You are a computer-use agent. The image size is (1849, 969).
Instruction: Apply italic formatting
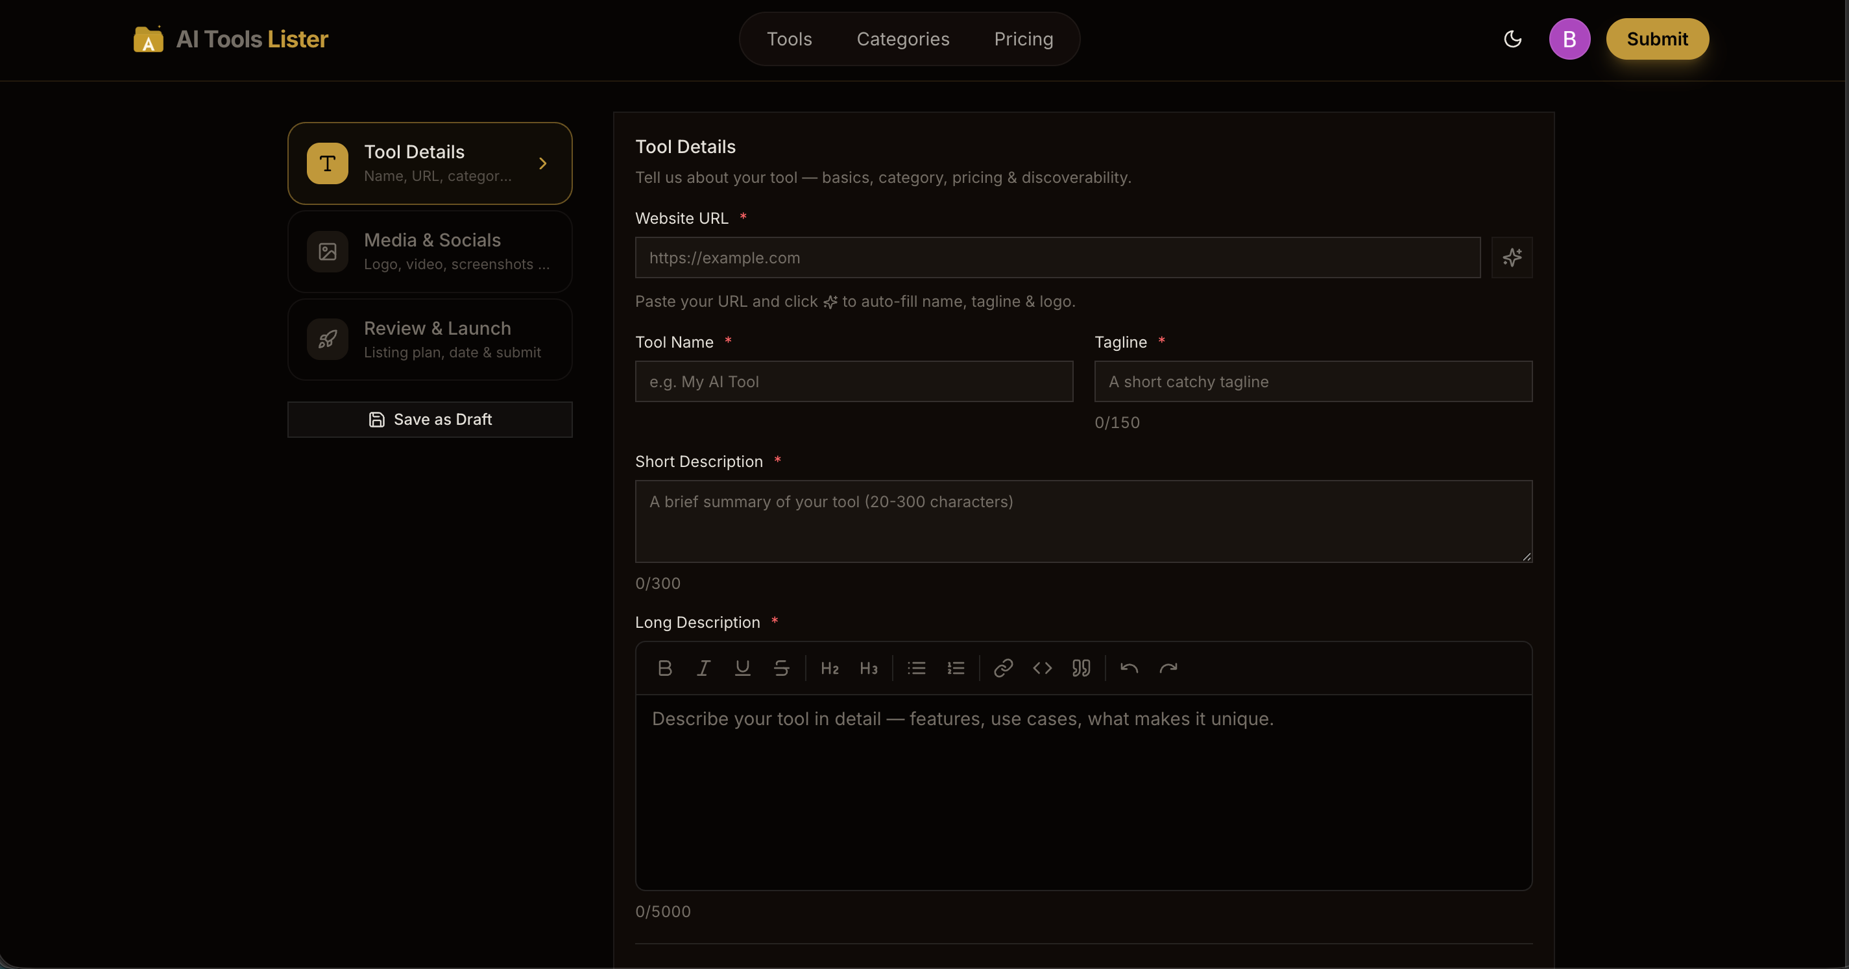click(x=703, y=668)
